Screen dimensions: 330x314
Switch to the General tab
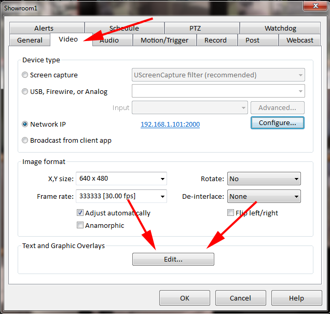[30, 40]
